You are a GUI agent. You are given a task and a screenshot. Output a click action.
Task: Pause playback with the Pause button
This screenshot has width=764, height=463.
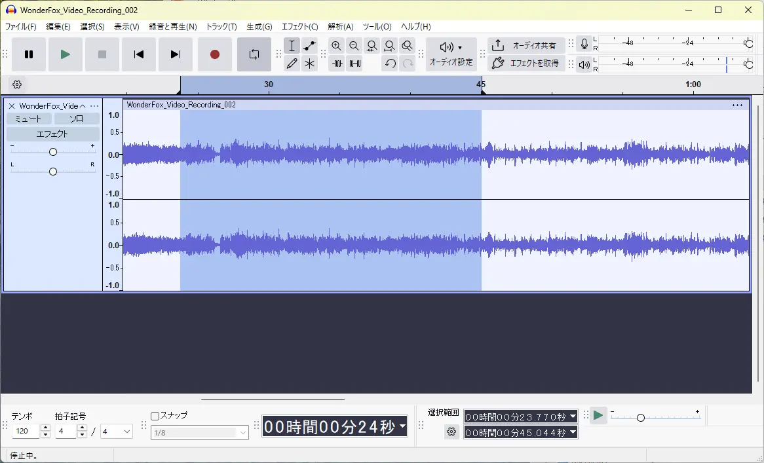click(29, 54)
